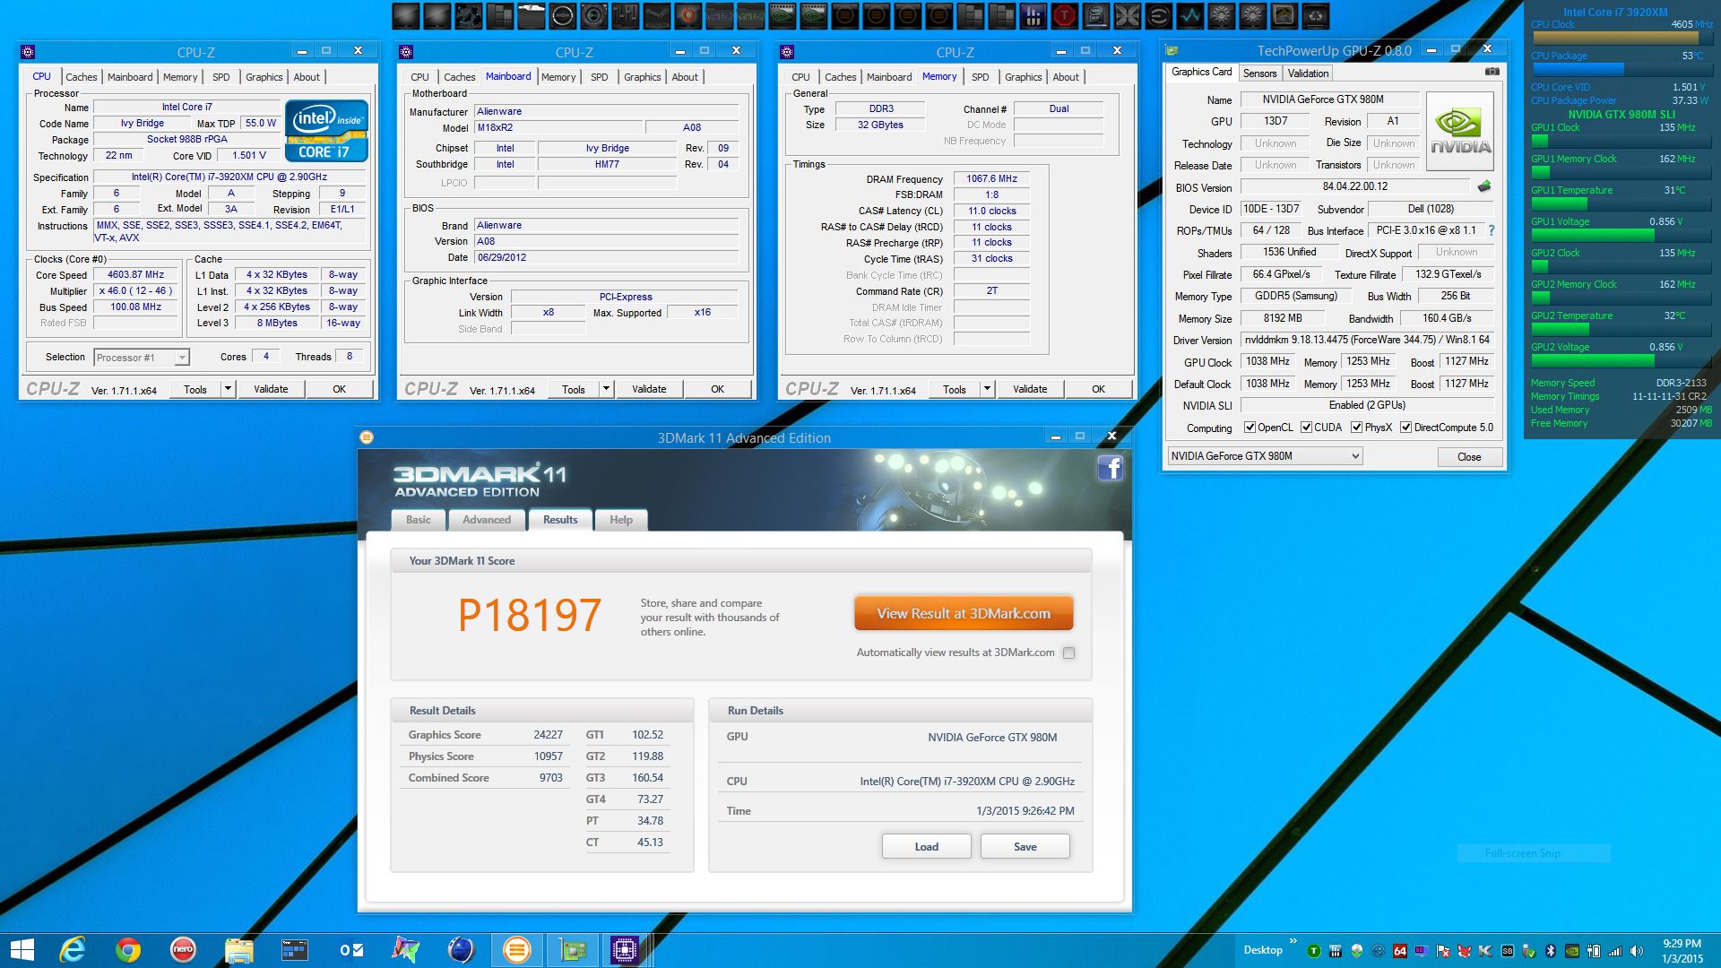Open Internet Explorer from the taskbar

[x=73, y=949]
